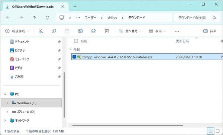Viewport: 223px width, 135px height.
Task: Click the xampp installer file icon
Action: (79, 57)
